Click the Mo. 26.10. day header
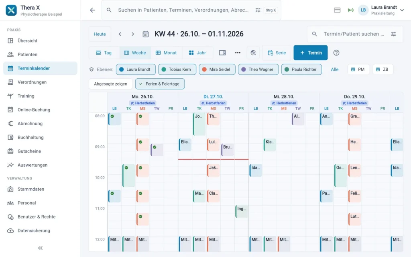 click(142, 96)
